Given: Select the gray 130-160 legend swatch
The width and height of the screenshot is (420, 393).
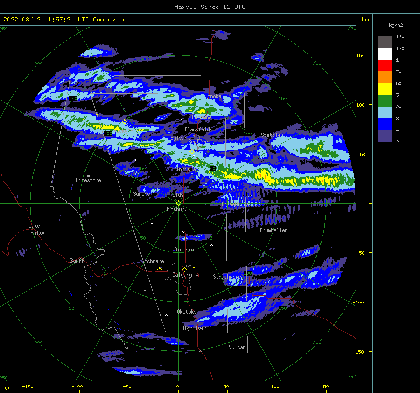Looking at the screenshot, I should click(385, 43).
